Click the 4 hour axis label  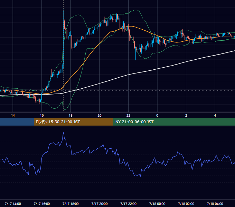215,116
